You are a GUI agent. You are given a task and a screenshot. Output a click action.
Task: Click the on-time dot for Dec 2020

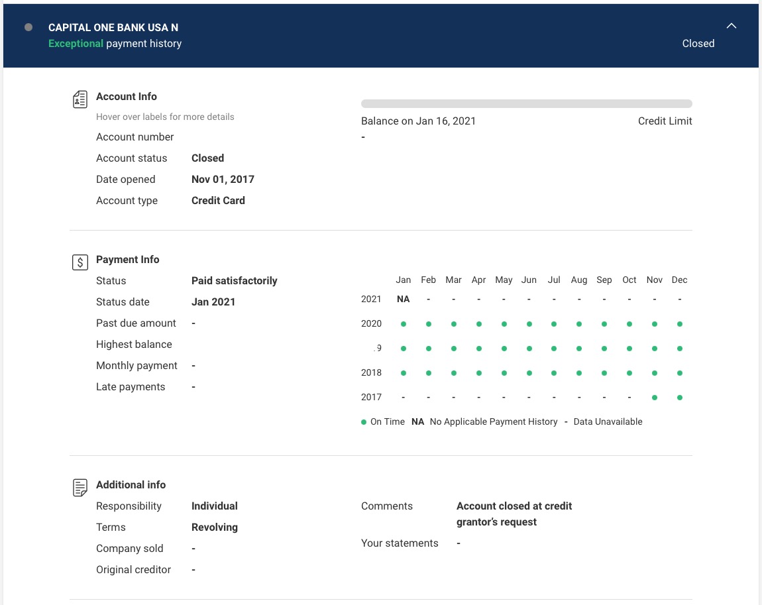pos(679,324)
